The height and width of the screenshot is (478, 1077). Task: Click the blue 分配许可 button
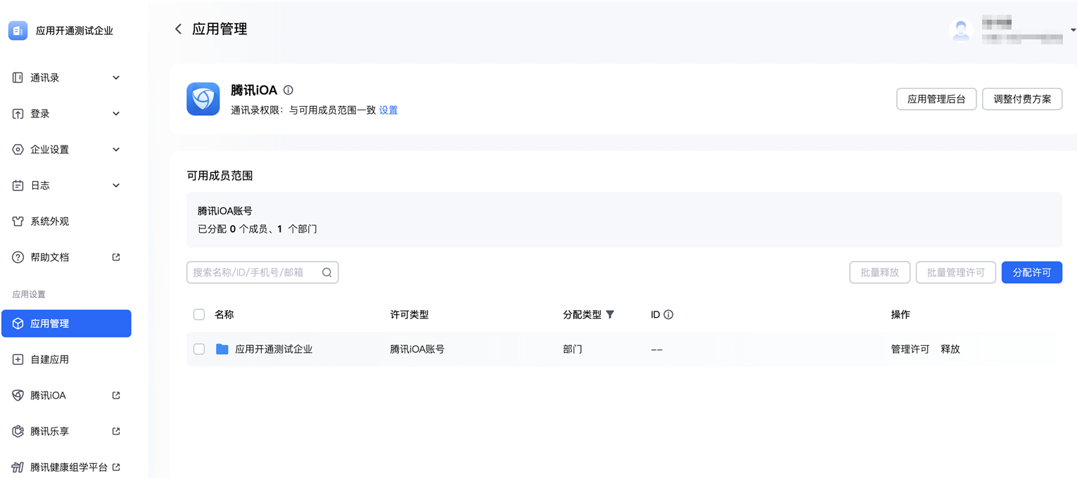(1031, 273)
